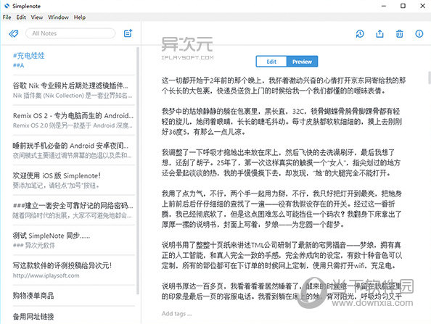Open the Help menu
Viewport: 431px width, 324px height.
(x=80, y=17)
